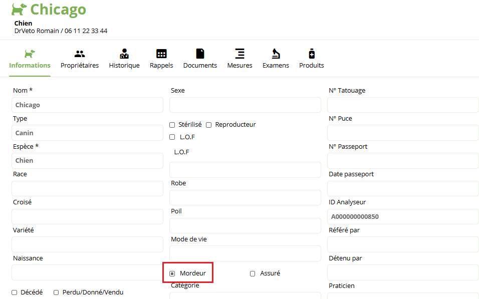The height and width of the screenshot is (299, 479).
Task: Open the Mesures lines icon
Action: click(240, 54)
